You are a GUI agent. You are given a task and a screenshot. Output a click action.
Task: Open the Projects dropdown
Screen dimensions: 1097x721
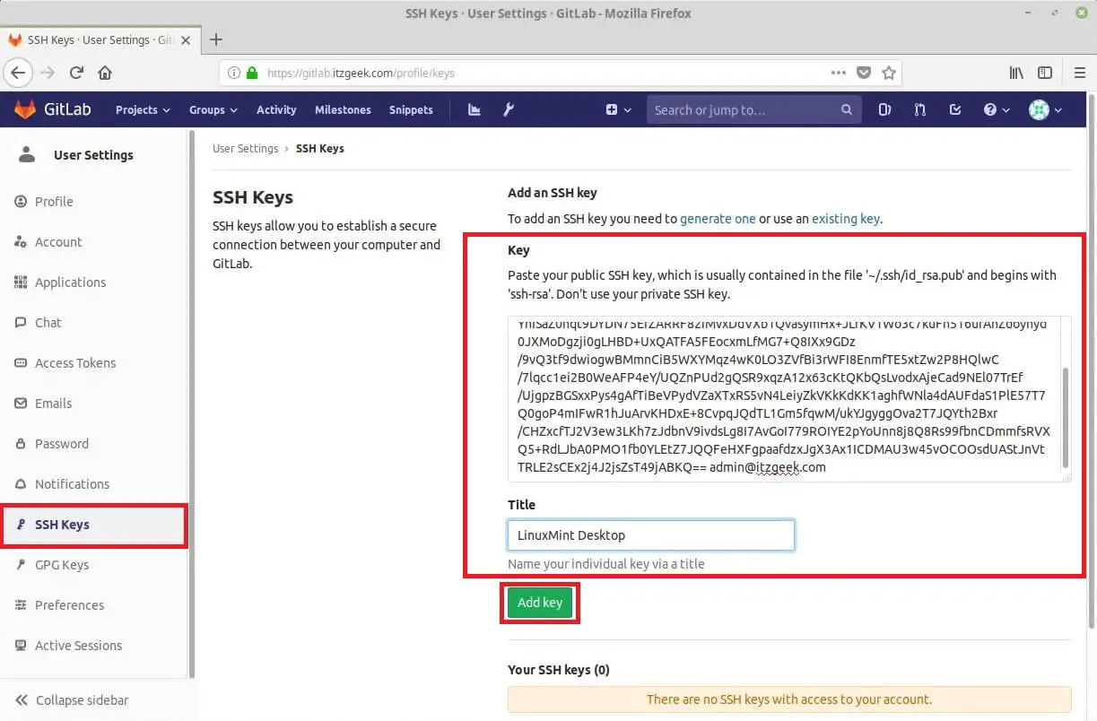pyautogui.click(x=143, y=109)
